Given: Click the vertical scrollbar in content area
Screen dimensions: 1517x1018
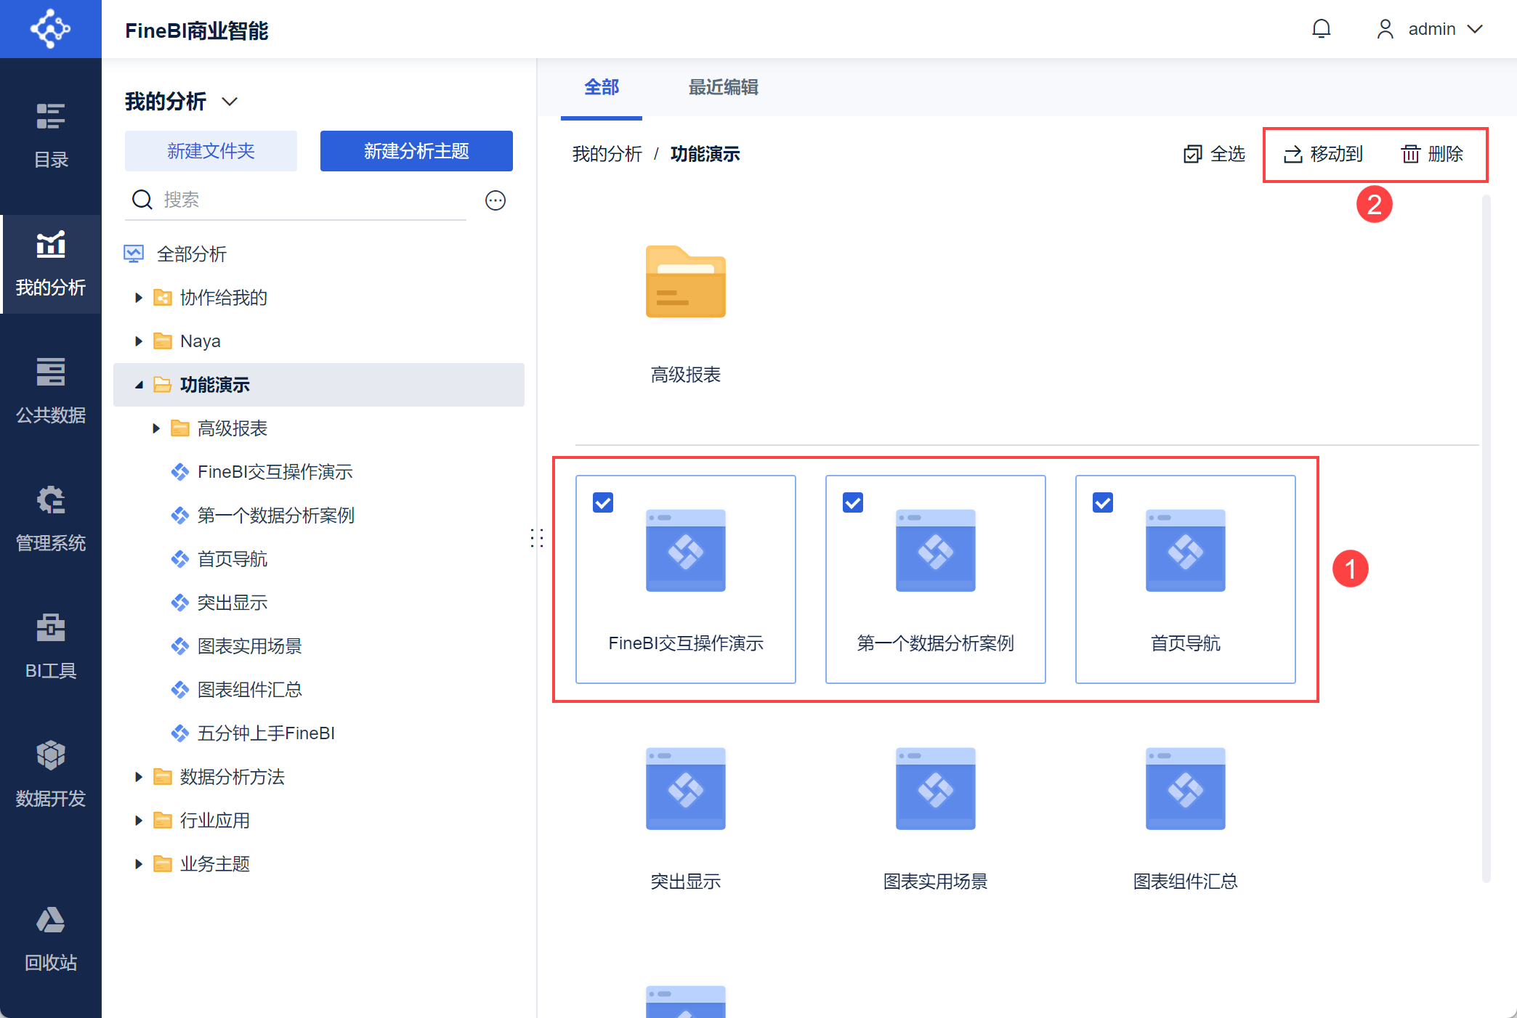Looking at the screenshot, I should click(1486, 537).
